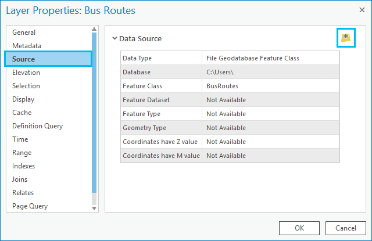Go to the Indexes tab
This screenshot has height=241, width=372.
(x=24, y=166)
